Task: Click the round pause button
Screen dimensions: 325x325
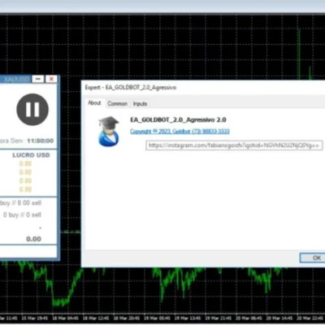Action: [32, 110]
